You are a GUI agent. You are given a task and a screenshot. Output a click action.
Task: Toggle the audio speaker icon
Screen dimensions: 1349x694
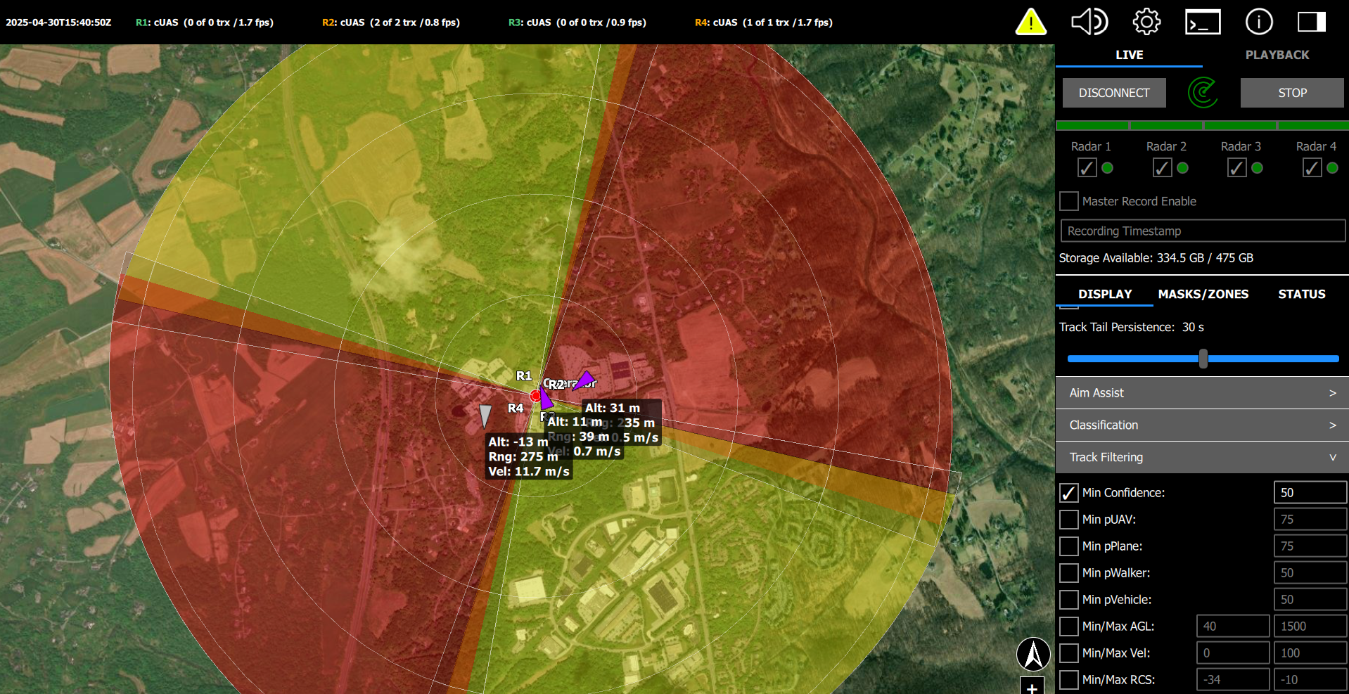pyautogui.click(x=1089, y=22)
